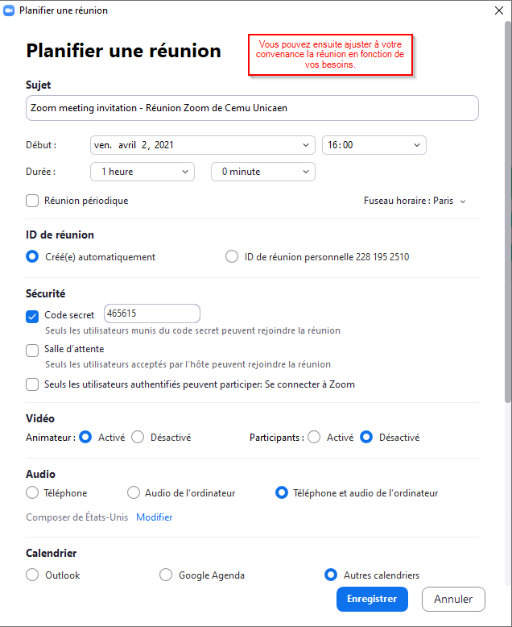
Task: Enable the Salle d'attente checkbox
Action: tap(32, 350)
